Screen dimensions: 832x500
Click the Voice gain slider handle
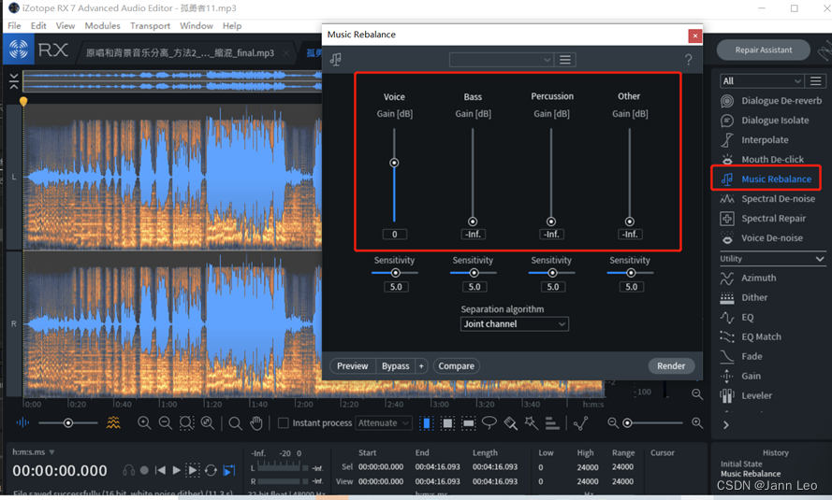point(394,163)
